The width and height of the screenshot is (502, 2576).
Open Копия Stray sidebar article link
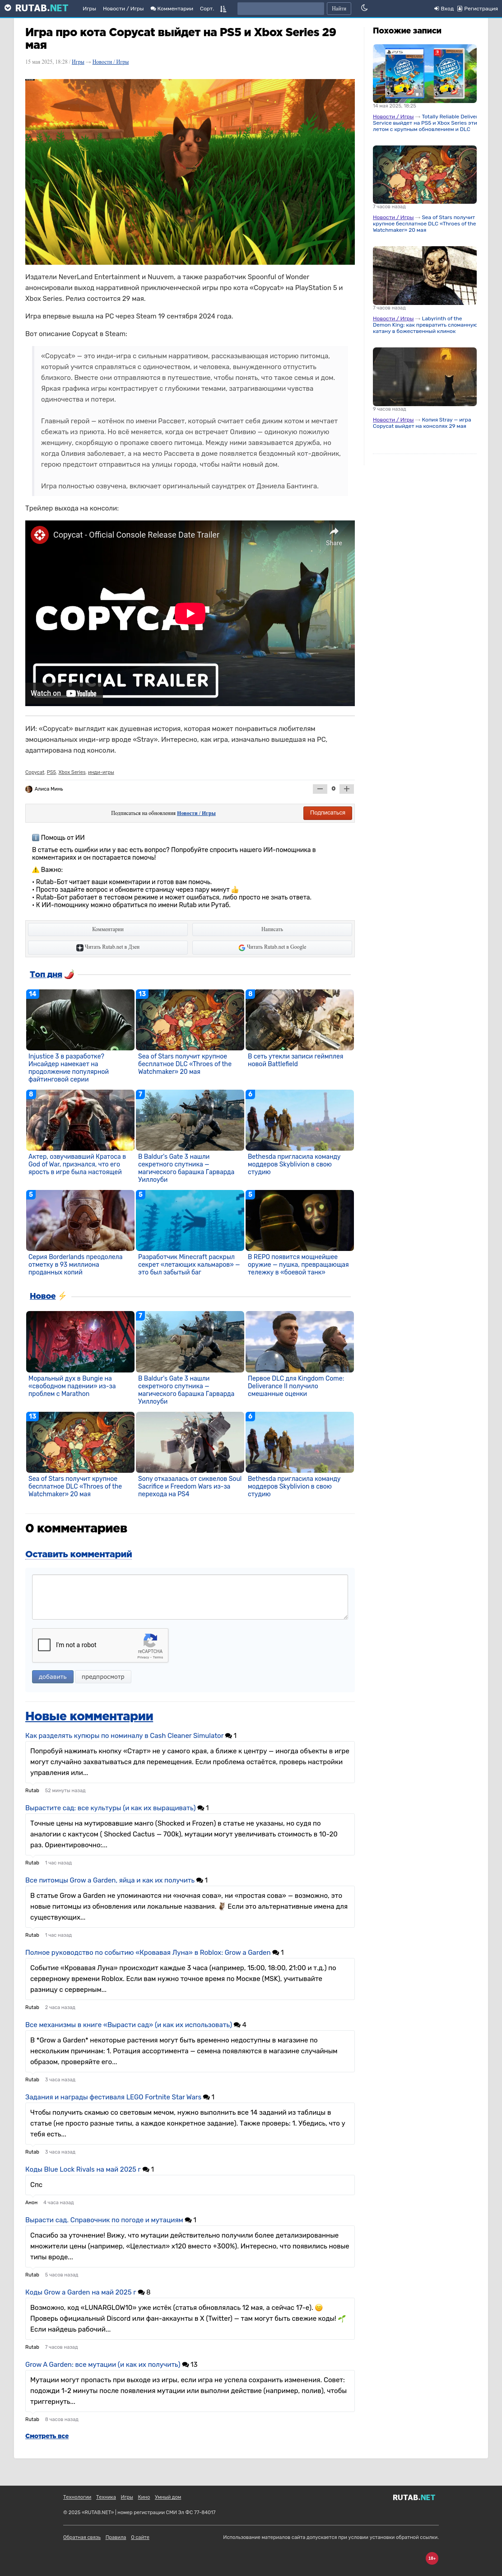tap(421, 423)
